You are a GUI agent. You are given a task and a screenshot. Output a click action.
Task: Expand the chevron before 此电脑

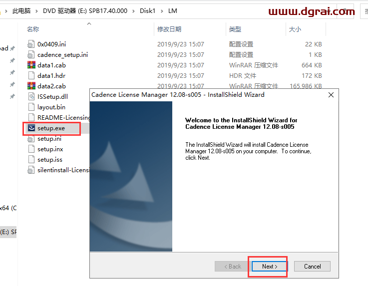pyautogui.click(x=6, y=11)
